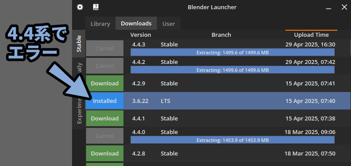Viewport: 351px width, 166px height.
Task: Click upload time 15 Apr 2025, 07:41
Action: coord(310,84)
